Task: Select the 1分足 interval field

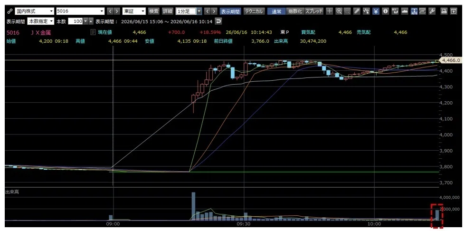Action: click(x=186, y=11)
